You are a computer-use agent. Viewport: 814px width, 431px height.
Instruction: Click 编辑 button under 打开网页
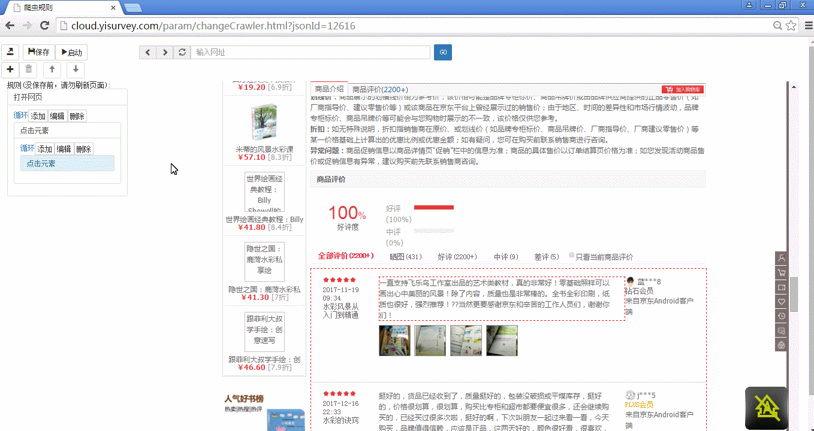[58, 116]
